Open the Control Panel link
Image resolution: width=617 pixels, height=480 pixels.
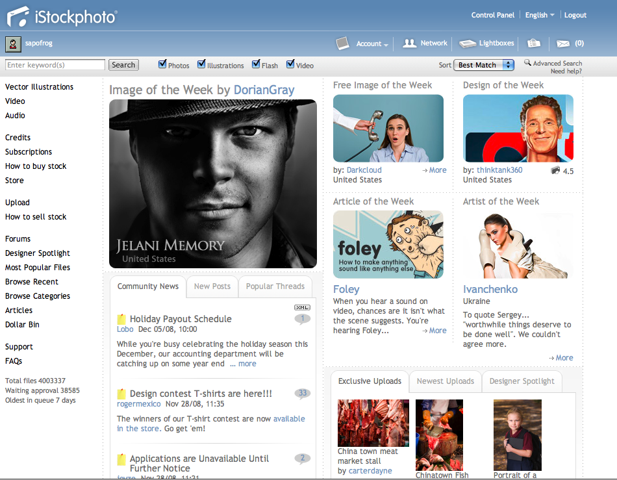(x=493, y=15)
